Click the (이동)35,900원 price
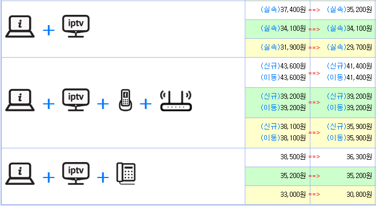This screenshot has height=206, width=376. (349, 138)
